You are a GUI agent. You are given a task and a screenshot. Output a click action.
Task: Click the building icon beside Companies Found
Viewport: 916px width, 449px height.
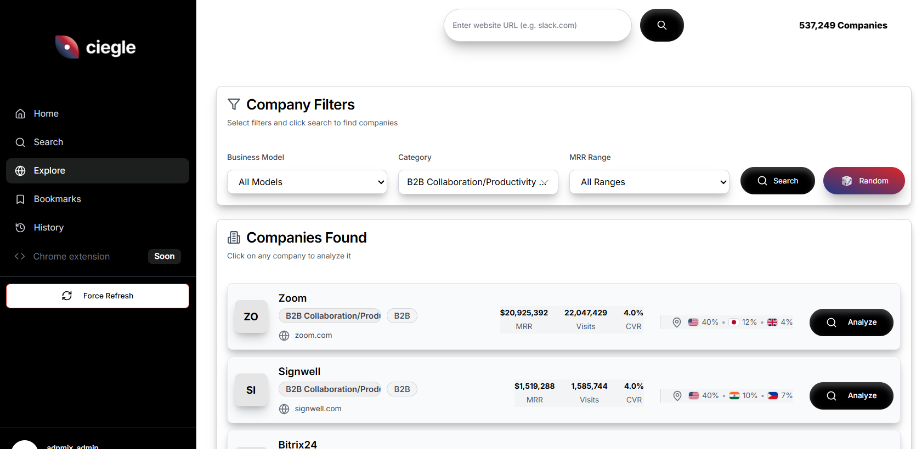[234, 237]
